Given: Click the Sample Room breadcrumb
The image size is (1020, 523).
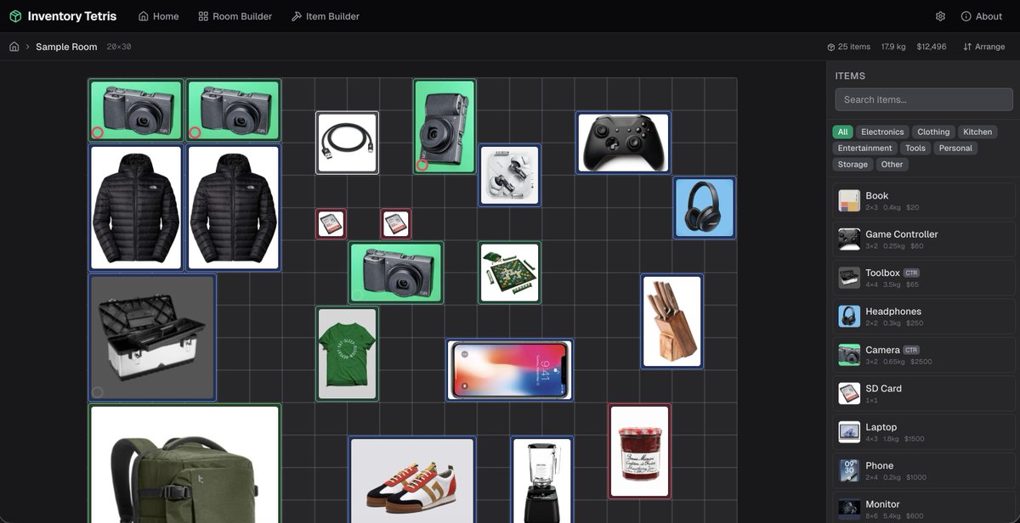Looking at the screenshot, I should 66,47.
